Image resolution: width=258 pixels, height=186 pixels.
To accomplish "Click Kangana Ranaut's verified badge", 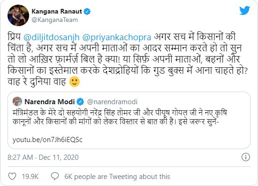I will coord(87,12).
